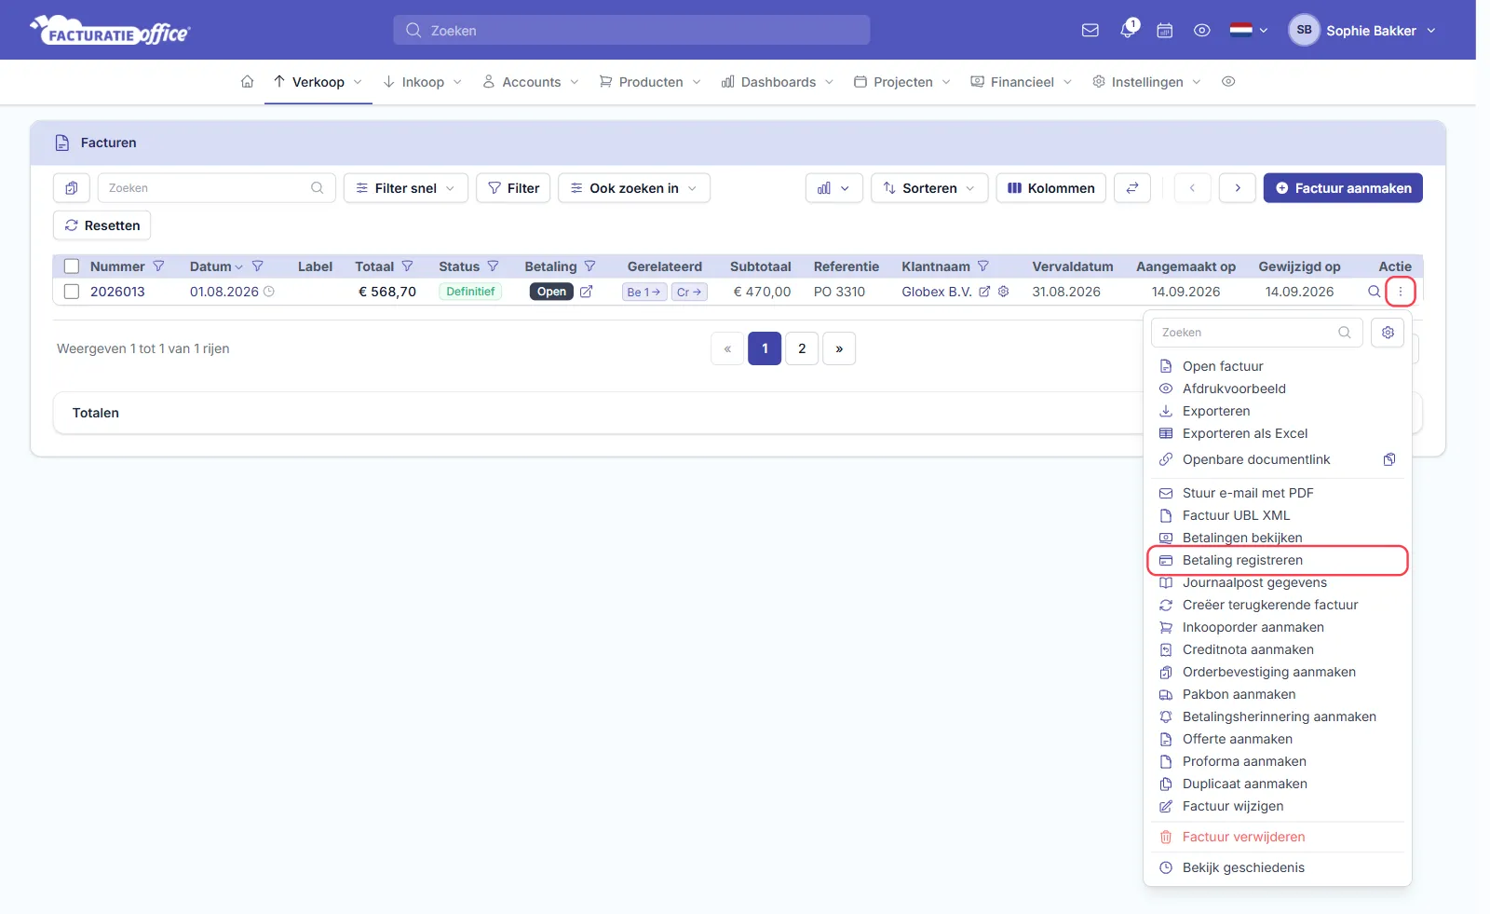Click the copy icon button beside table search
The image size is (1490, 914).
[72, 188]
